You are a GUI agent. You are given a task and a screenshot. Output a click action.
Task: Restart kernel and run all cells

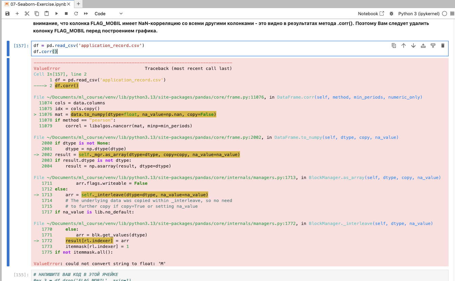pyautogui.click(x=86, y=14)
